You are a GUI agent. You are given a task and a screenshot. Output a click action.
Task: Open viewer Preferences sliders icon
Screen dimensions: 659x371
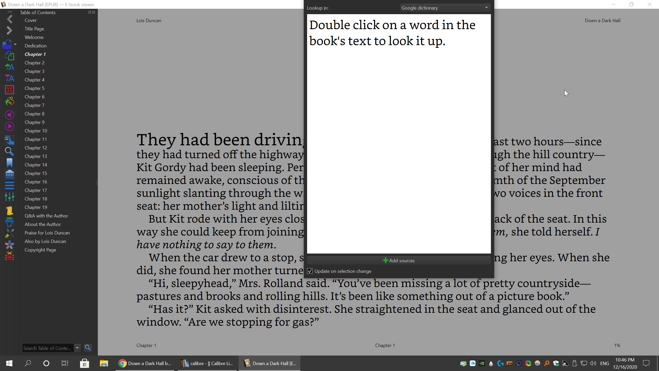click(10, 197)
